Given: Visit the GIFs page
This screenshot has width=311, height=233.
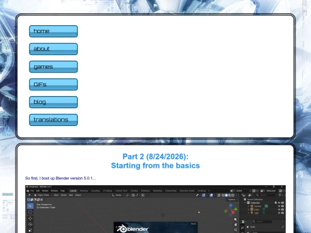Looking at the screenshot, I should (54, 85).
